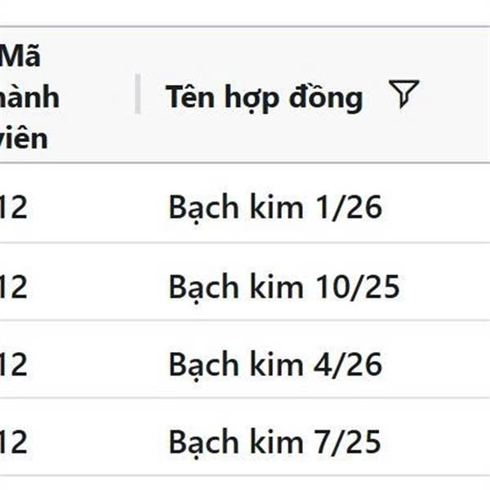The height and width of the screenshot is (490, 490).
Task: Click member code cell in Bạch kim 7/25 row
Action: [13, 442]
